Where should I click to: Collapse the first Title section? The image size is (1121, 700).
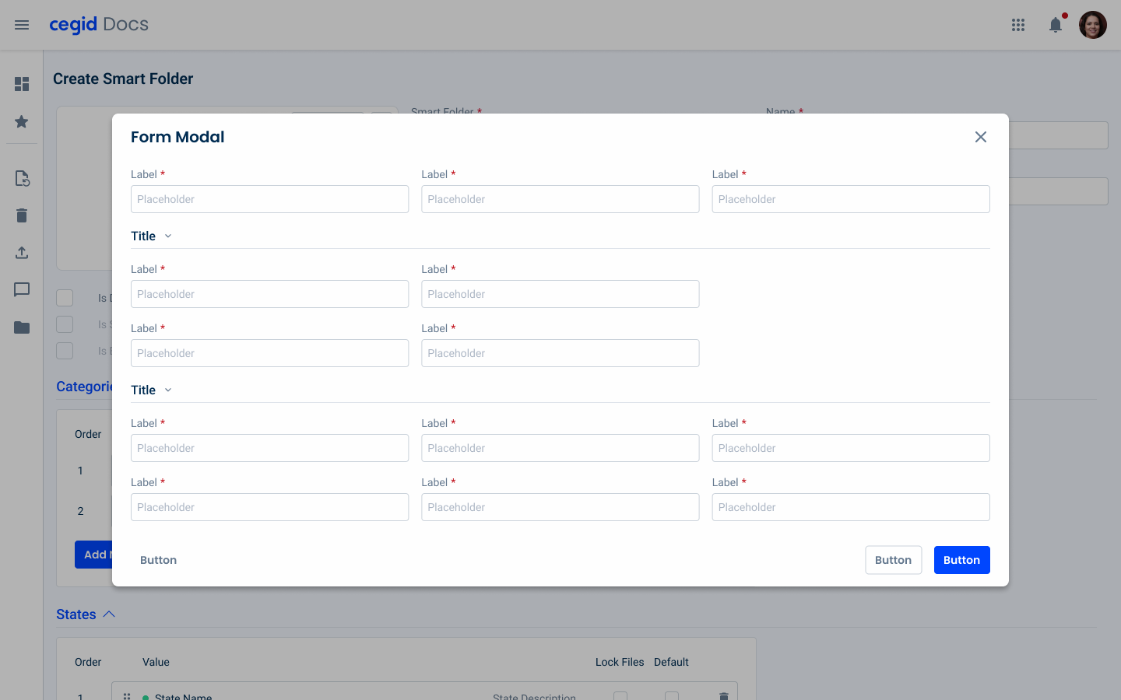tap(168, 236)
